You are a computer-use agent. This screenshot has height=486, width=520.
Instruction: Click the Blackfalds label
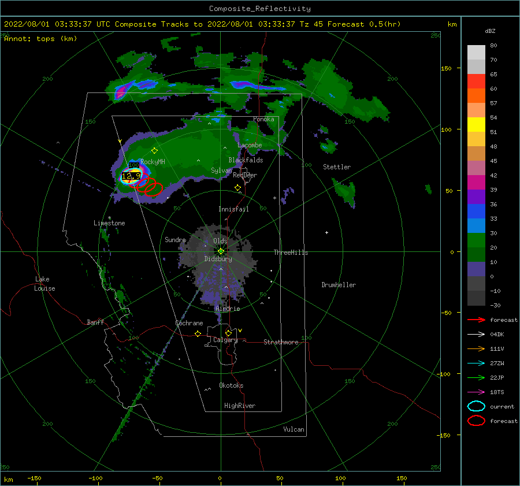[246, 160]
